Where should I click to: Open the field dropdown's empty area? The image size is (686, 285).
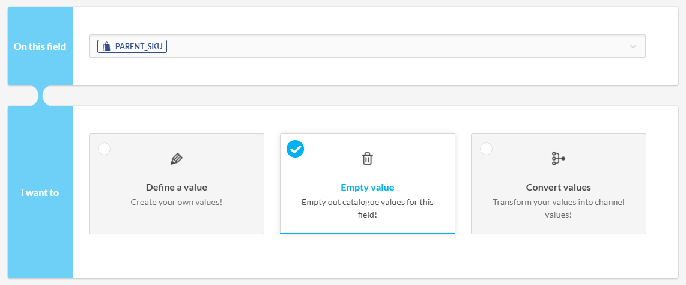click(390, 46)
